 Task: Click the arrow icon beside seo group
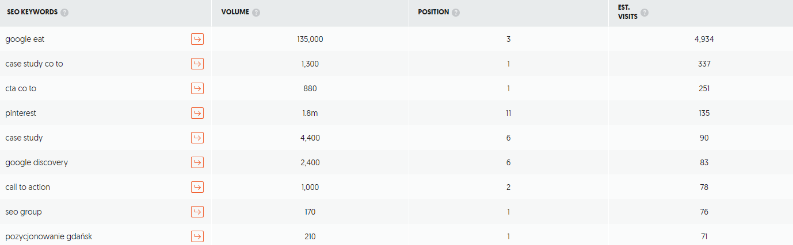197,212
